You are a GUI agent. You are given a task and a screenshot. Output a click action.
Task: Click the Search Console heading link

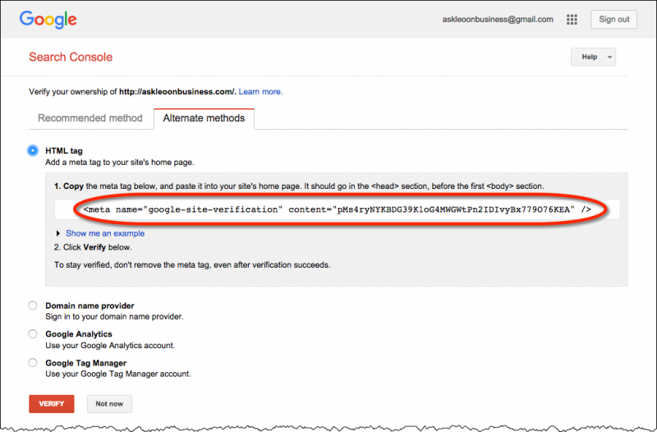point(71,57)
